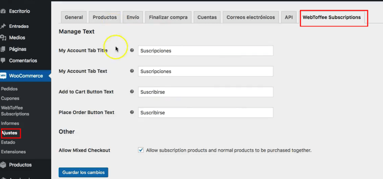Image resolution: width=383 pixels, height=179 pixels.
Task: Click the Páginas pages icon
Action: [3, 49]
